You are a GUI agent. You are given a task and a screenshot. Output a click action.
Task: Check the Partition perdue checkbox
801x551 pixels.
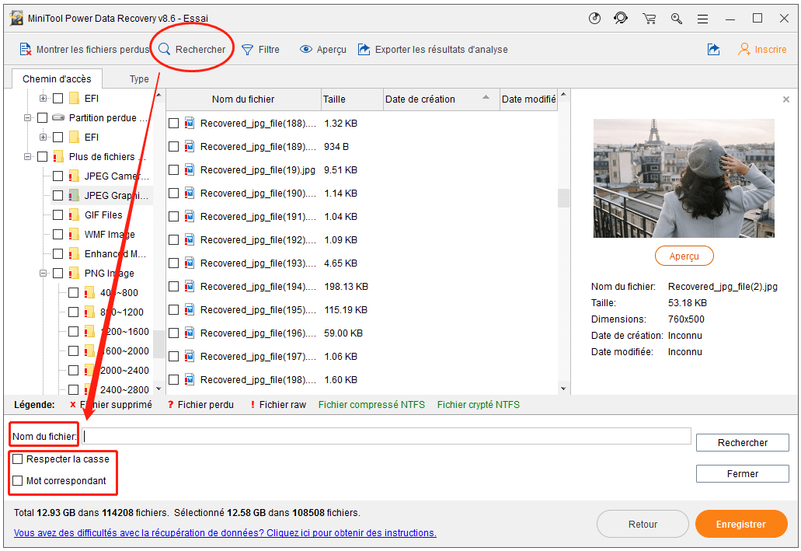pos(43,117)
